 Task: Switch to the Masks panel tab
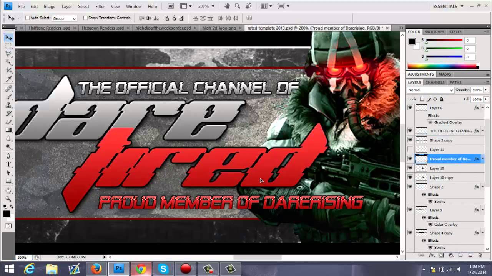pos(445,74)
